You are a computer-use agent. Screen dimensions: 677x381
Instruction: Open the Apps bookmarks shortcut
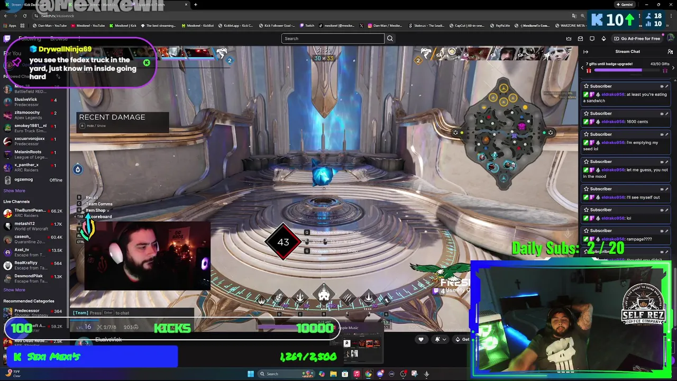(x=9, y=25)
